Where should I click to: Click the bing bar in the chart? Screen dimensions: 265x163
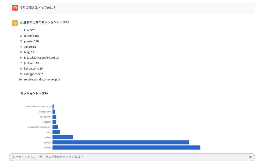pyautogui.click(x=56, y=132)
